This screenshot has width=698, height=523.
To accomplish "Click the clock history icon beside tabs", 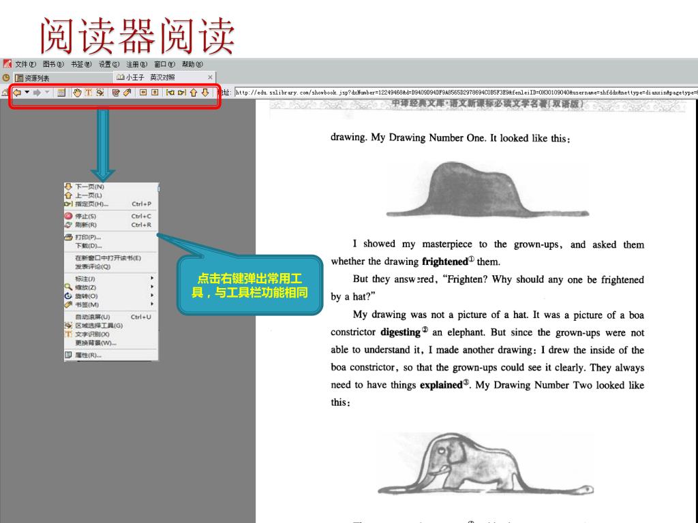I will [6, 78].
